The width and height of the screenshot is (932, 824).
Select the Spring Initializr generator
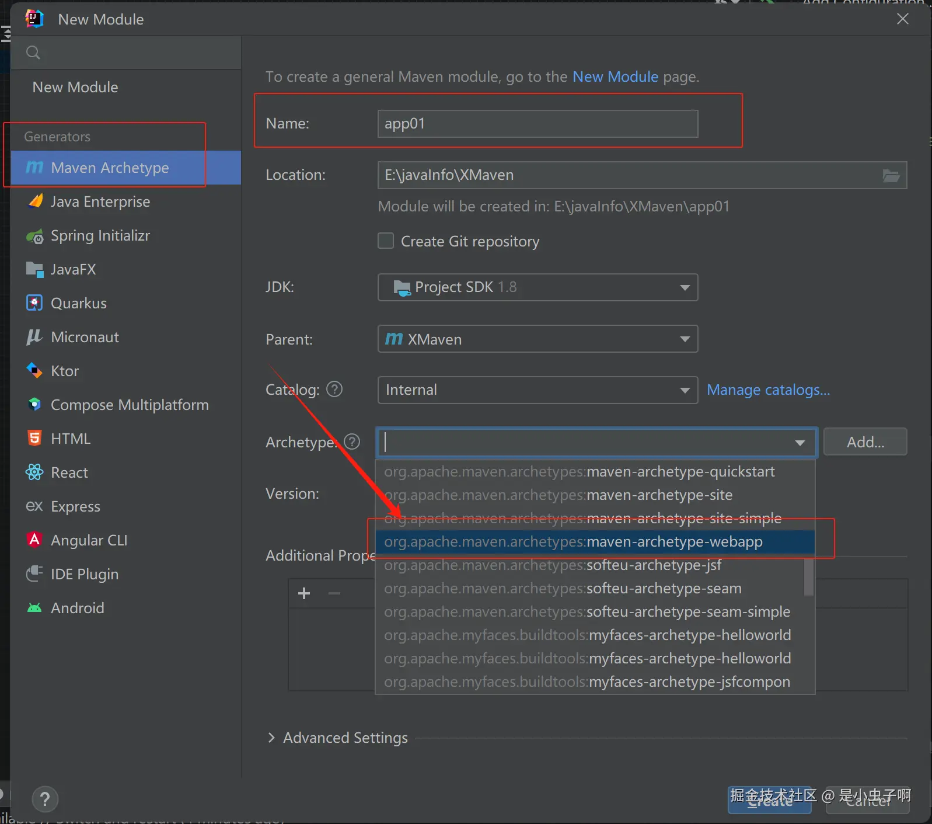126,235
